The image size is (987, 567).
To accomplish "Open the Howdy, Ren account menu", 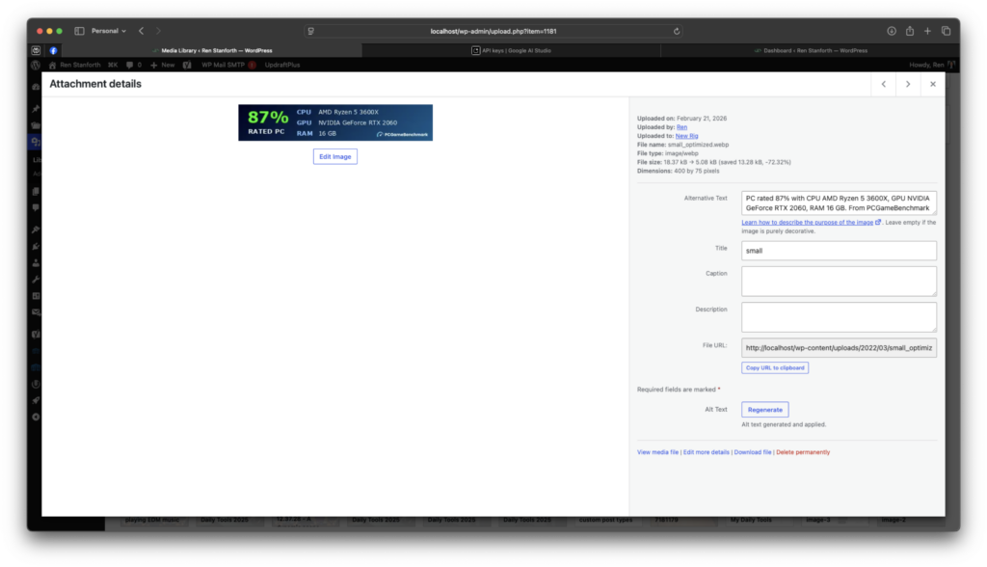I will point(930,65).
